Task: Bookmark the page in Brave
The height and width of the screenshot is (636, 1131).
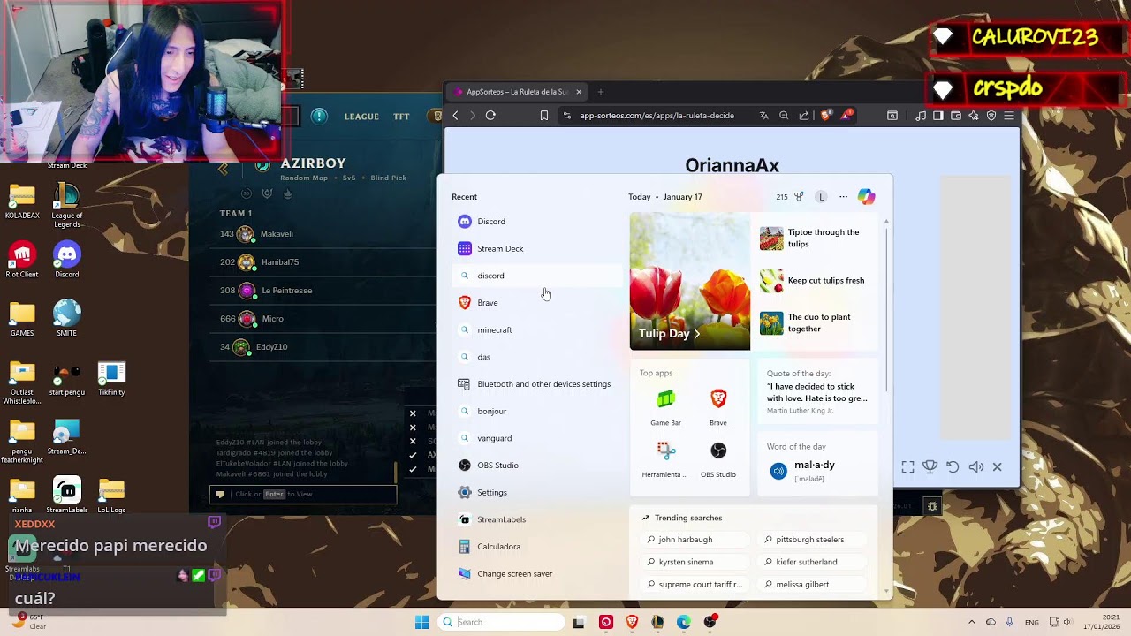Action: tap(543, 115)
